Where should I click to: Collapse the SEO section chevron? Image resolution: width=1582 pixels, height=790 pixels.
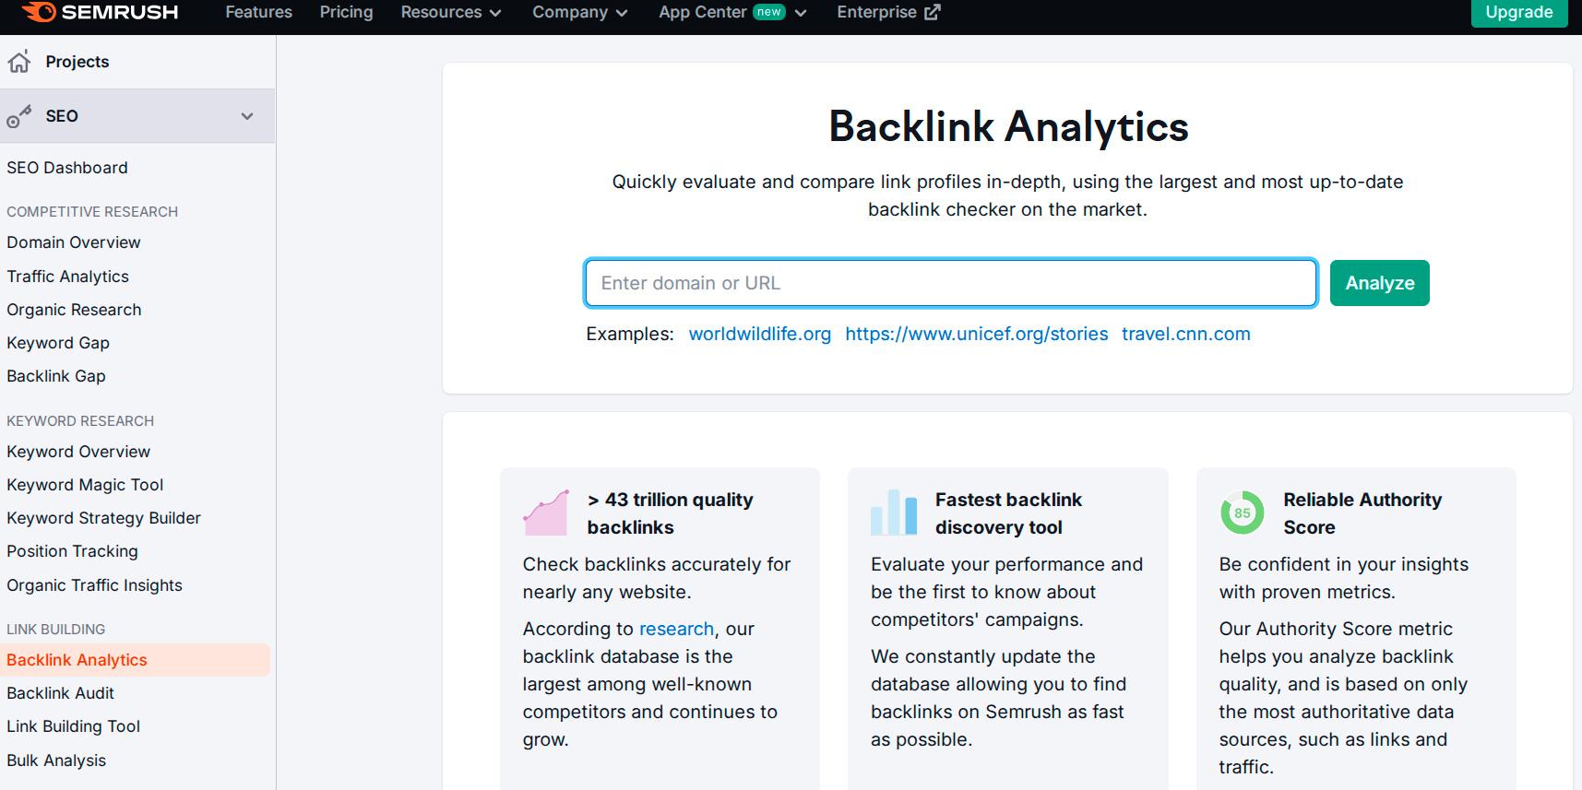tap(247, 116)
